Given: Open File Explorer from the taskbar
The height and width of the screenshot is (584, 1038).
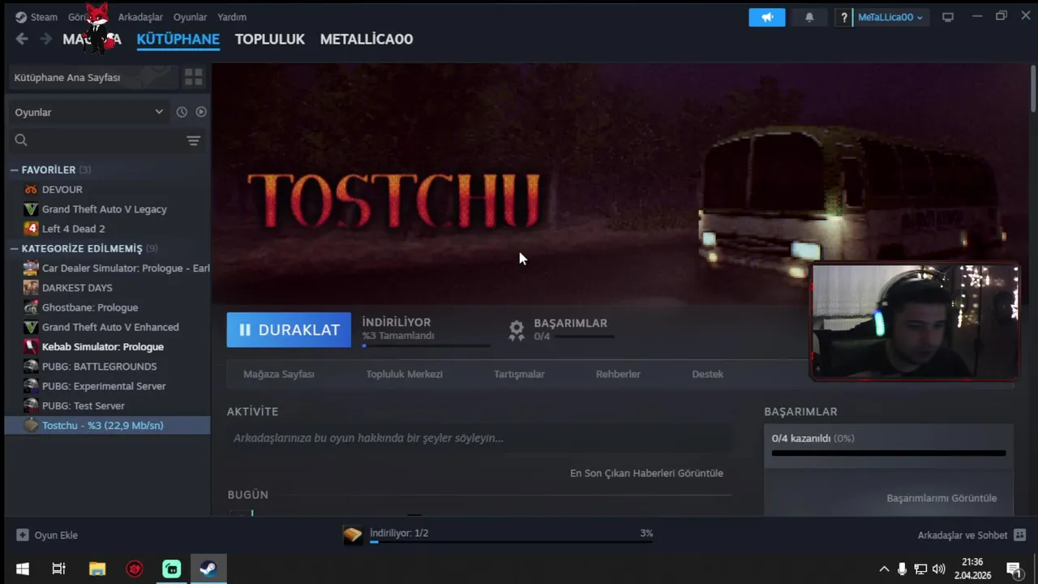Looking at the screenshot, I should tap(97, 569).
